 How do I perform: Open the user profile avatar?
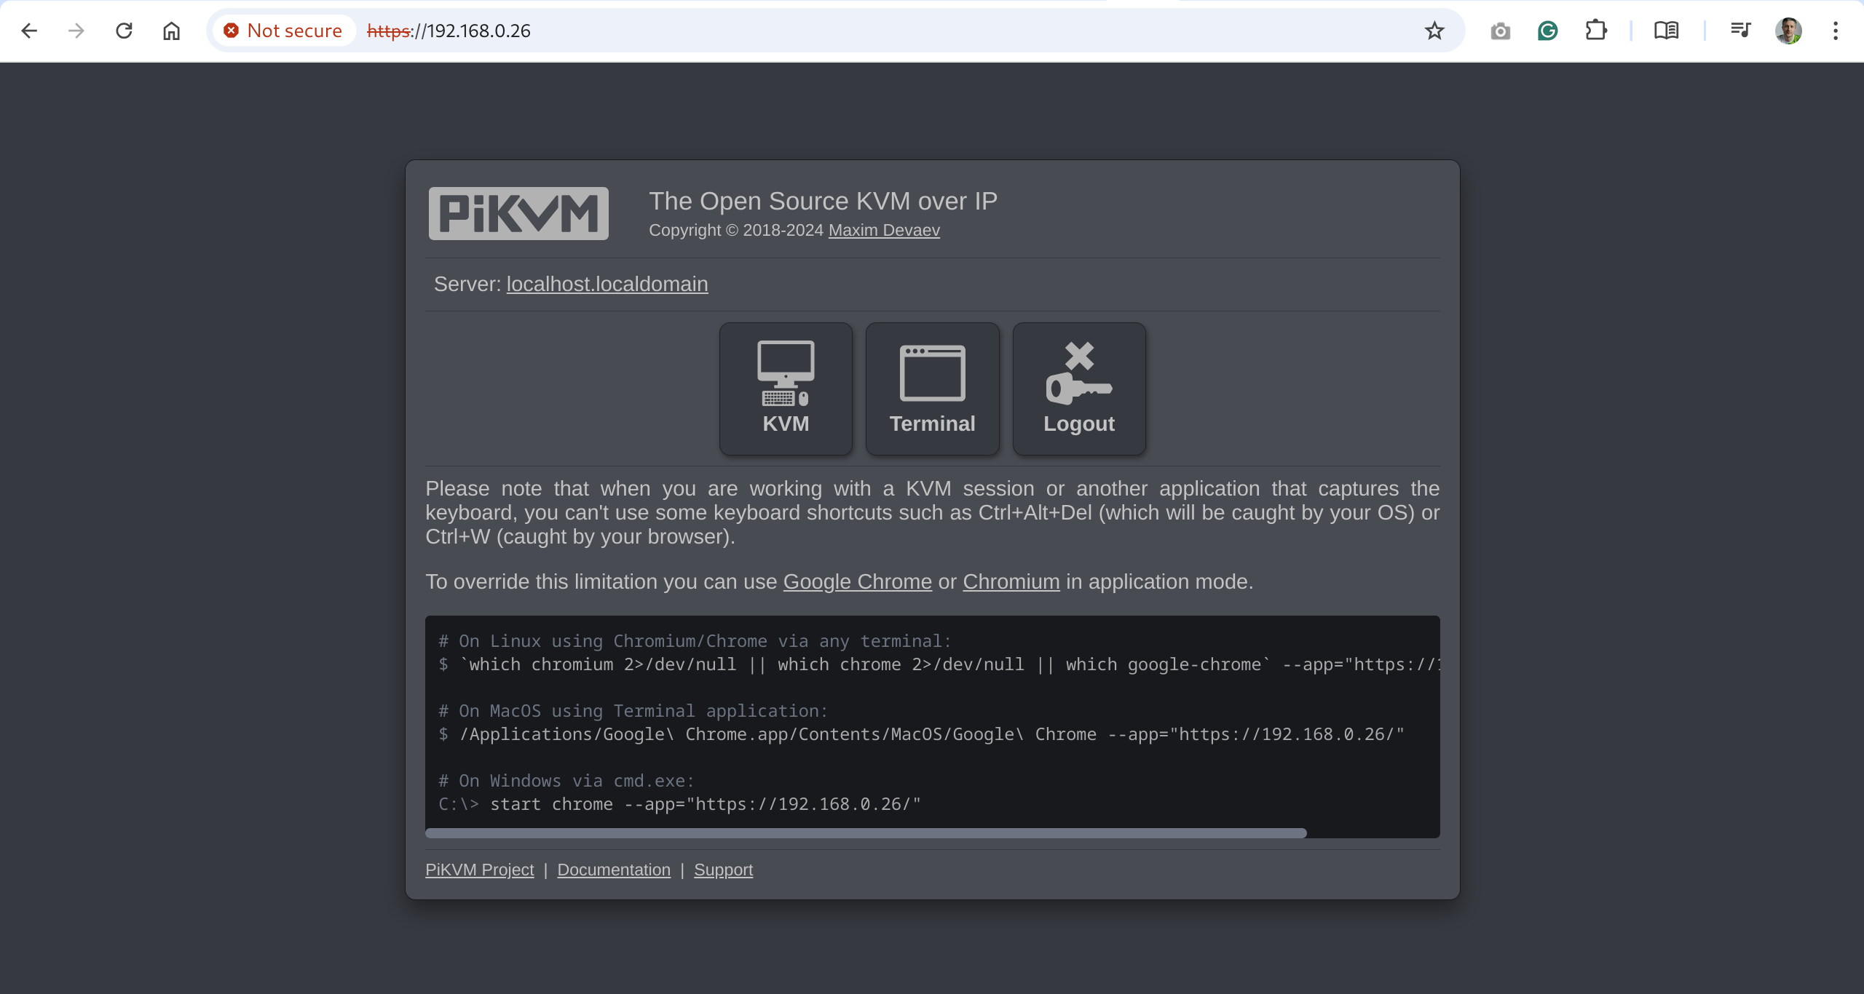pos(1788,31)
